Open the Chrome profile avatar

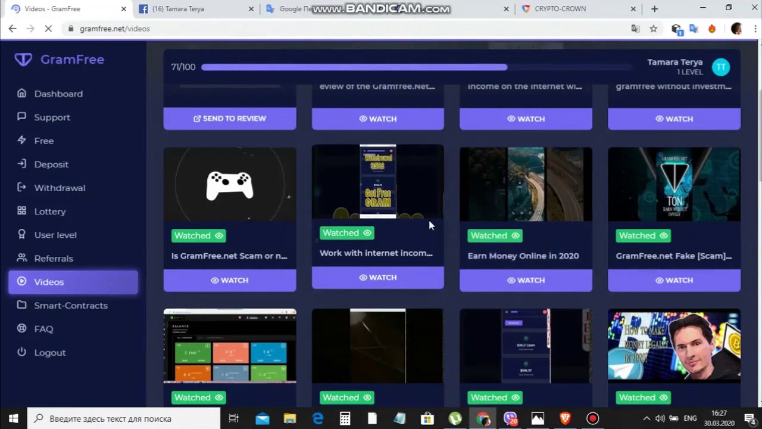(736, 29)
